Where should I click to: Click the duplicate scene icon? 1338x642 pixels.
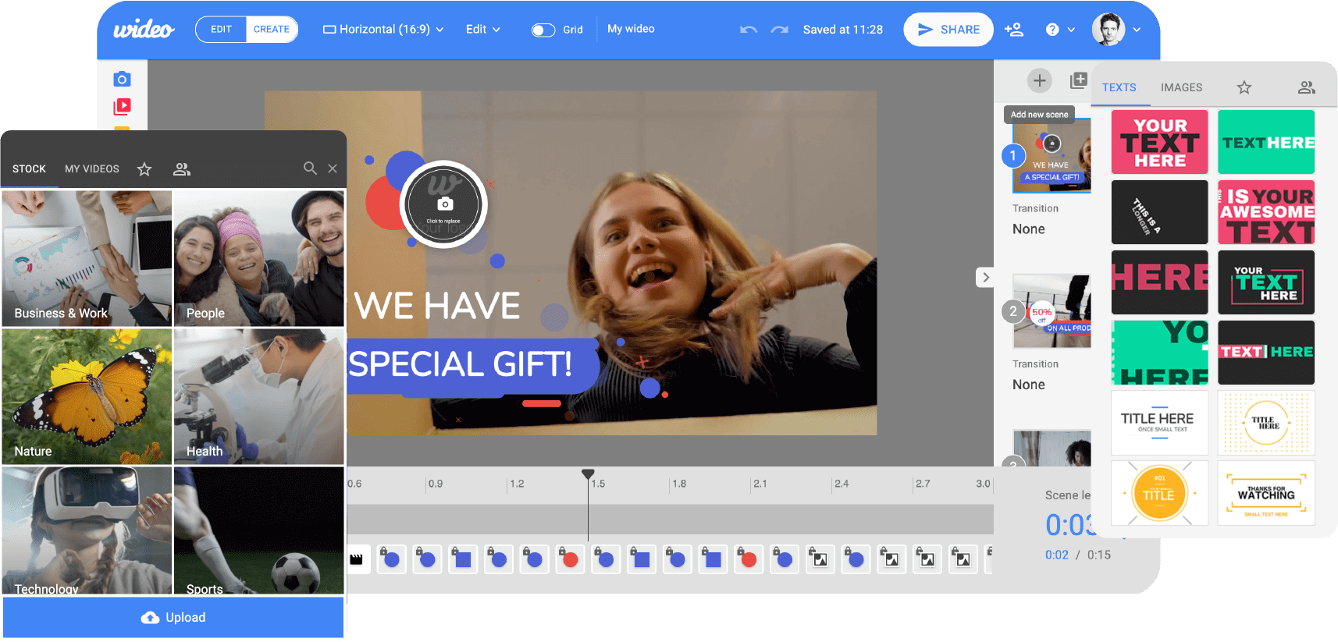1078,80
